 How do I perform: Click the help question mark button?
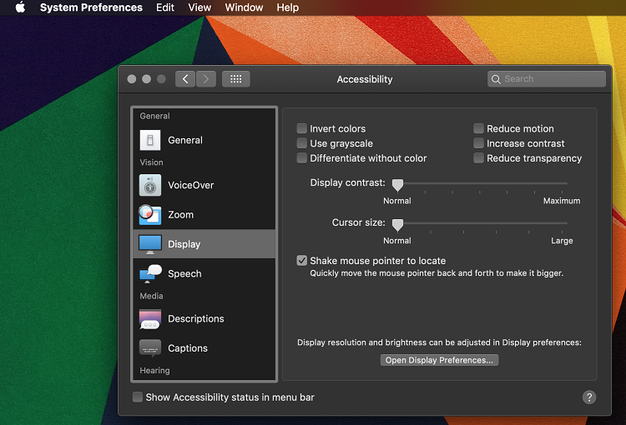click(x=589, y=397)
